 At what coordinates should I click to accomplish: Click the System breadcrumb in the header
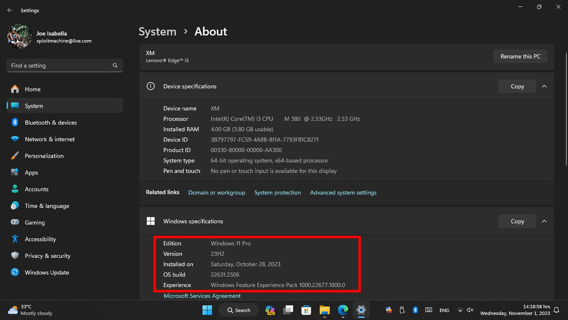(158, 32)
